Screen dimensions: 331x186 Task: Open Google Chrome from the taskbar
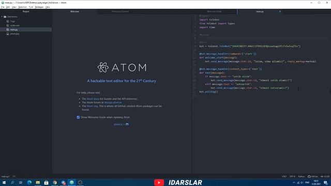55,182
